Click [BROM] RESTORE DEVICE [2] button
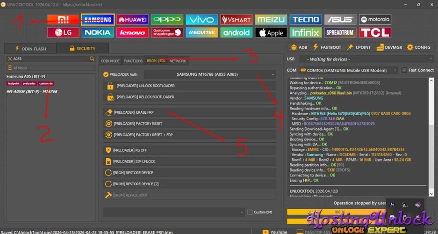 click(190, 184)
